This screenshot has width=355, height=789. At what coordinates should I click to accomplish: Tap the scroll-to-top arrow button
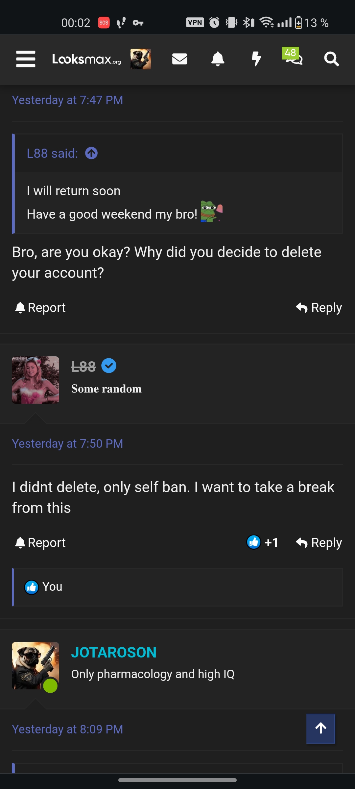[x=321, y=729]
